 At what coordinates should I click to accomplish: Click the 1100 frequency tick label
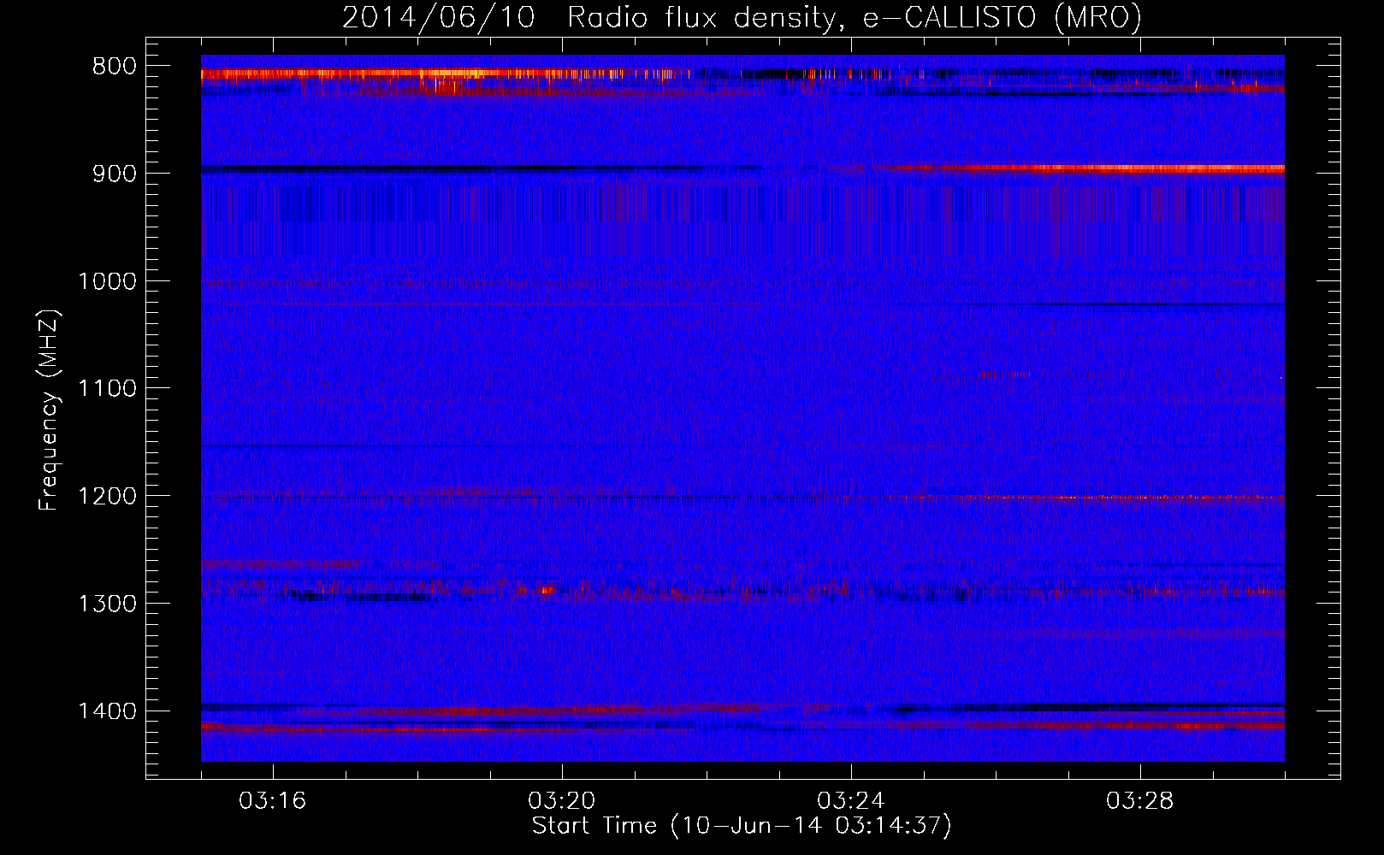(108, 389)
